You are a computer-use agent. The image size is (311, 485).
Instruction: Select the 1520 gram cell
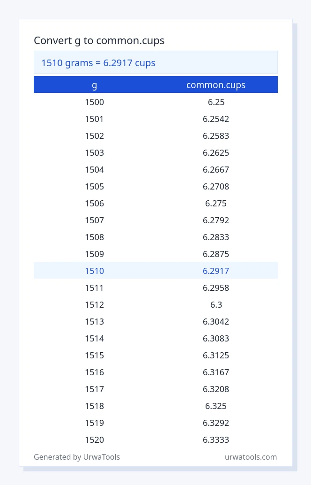pos(95,440)
